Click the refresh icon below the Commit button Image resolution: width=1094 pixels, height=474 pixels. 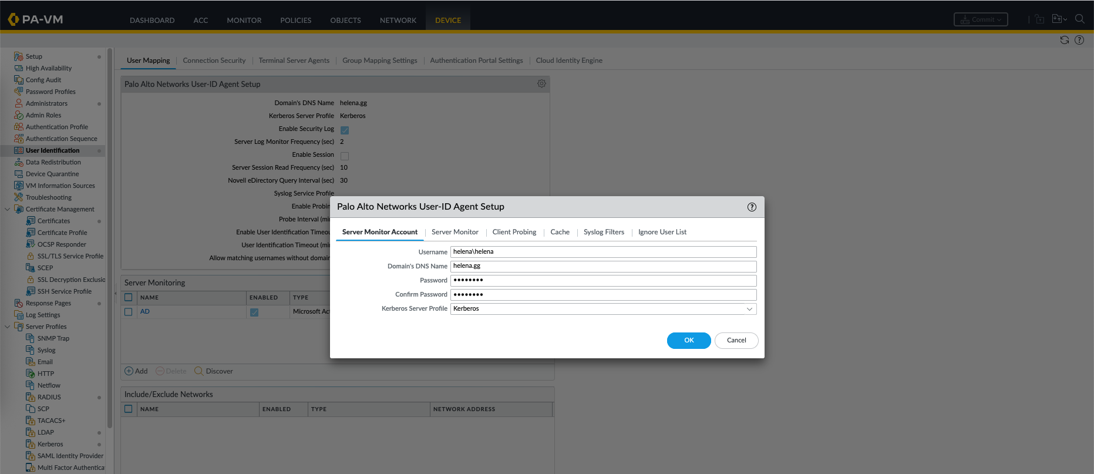point(1064,40)
